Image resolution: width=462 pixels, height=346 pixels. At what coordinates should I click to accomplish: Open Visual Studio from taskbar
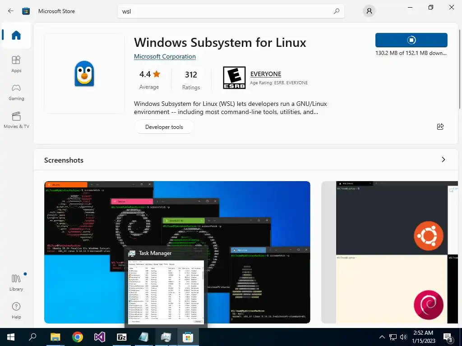pos(100,337)
